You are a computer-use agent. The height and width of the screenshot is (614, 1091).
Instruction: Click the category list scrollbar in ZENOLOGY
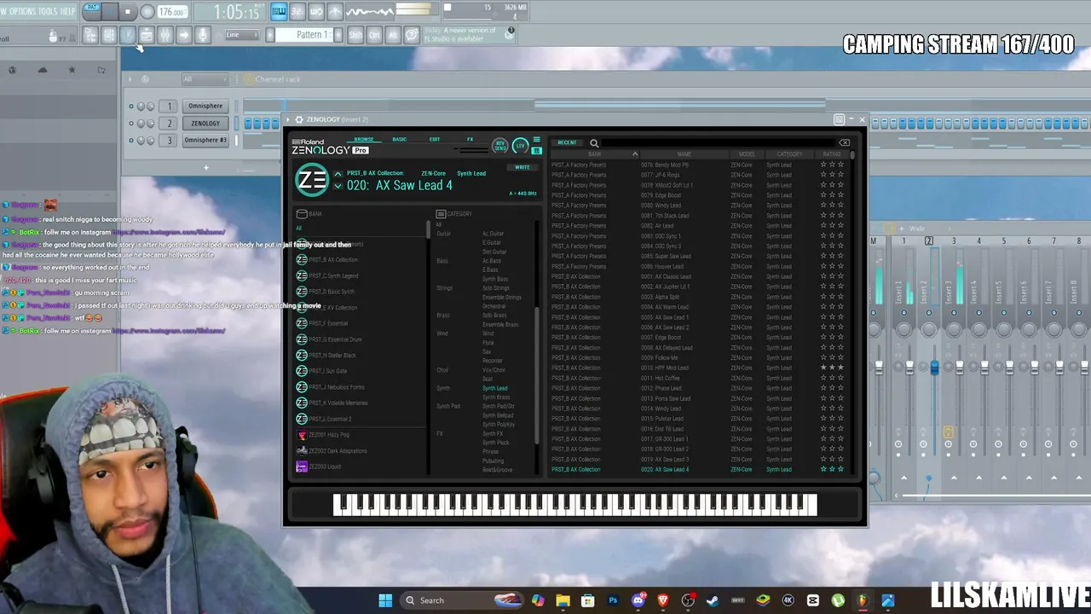pyautogui.click(x=537, y=375)
